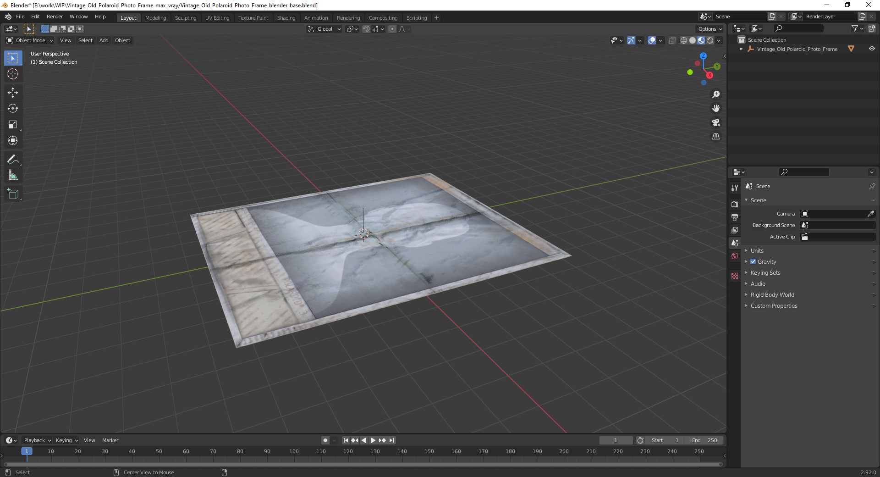The image size is (880, 477).
Task: Hide Vintage_Old_Polaroid_Photo_Frame with eye icon
Action: coord(872,49)
